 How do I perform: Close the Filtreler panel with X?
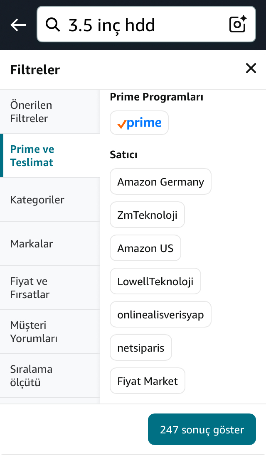click(x=251, y=68)
